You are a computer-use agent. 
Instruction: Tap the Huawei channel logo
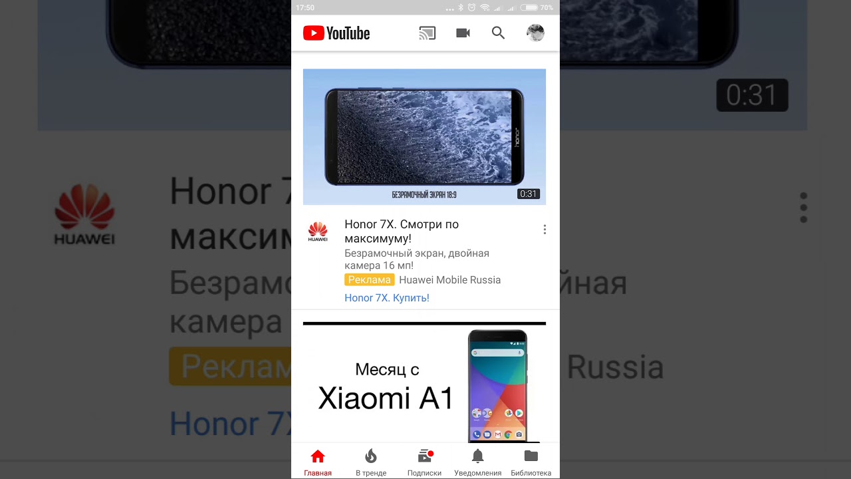pyautogui.click(x=318, y=232)
